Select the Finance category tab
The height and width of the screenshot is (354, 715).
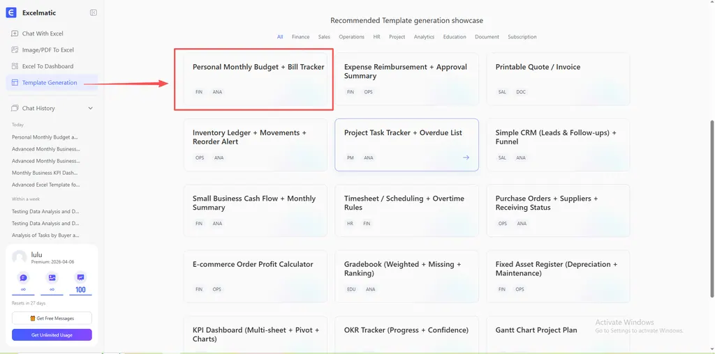click(300, 37)
